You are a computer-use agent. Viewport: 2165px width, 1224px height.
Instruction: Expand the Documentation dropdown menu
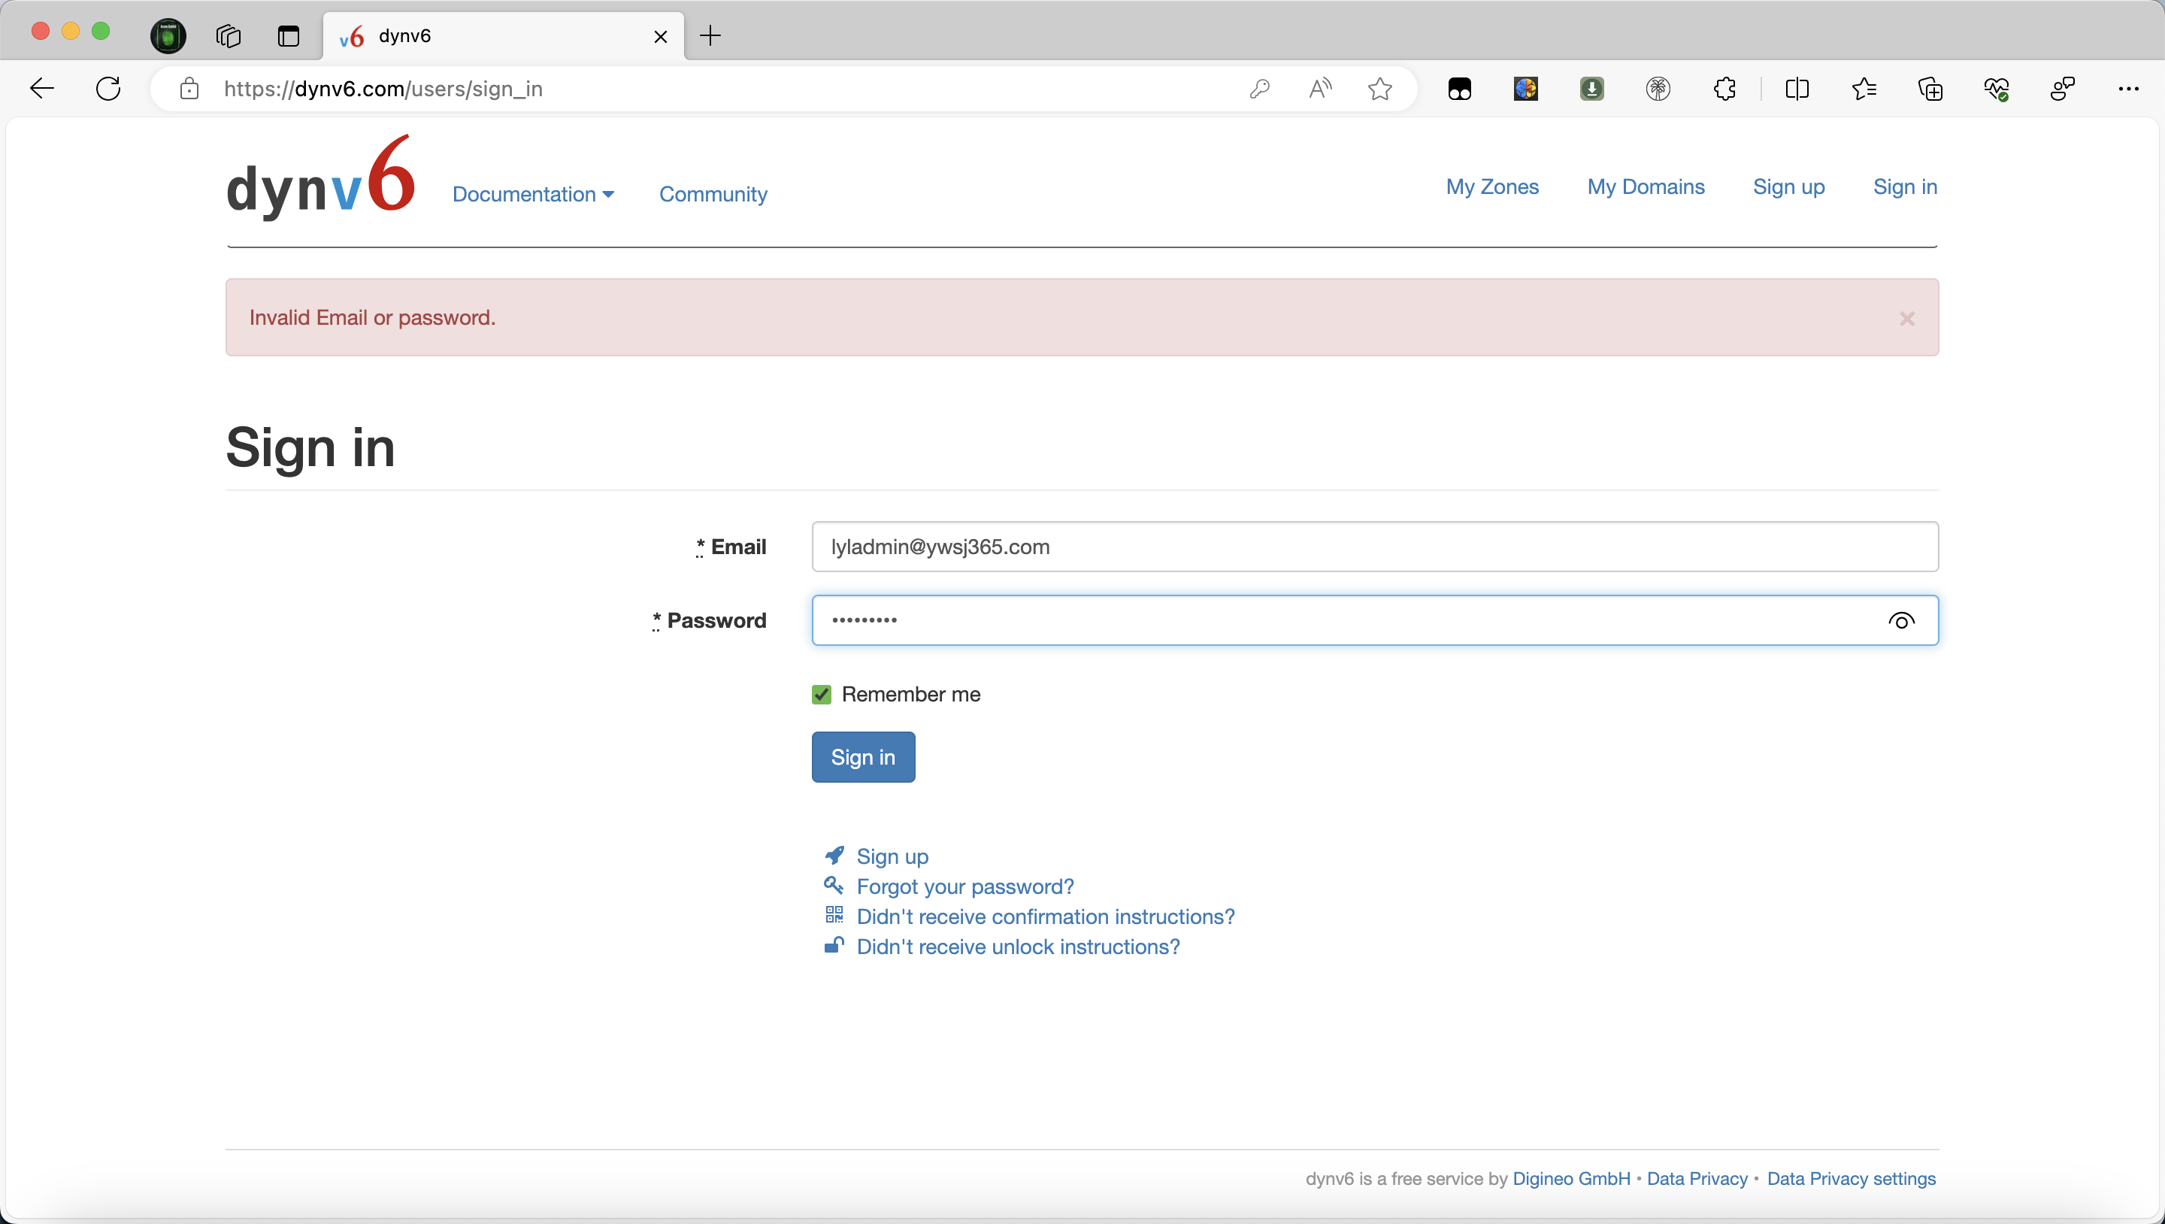[x=533, y=194]
